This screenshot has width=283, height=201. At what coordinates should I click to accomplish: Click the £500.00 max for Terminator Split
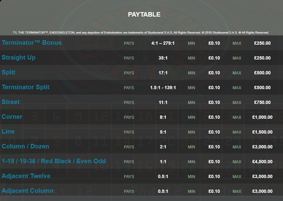[x=263, y=88]
